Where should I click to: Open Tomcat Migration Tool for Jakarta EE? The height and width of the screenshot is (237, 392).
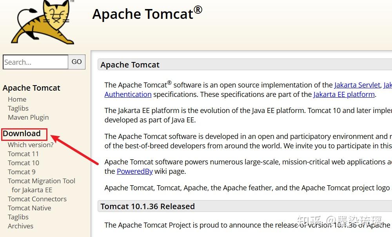[41, 181]
